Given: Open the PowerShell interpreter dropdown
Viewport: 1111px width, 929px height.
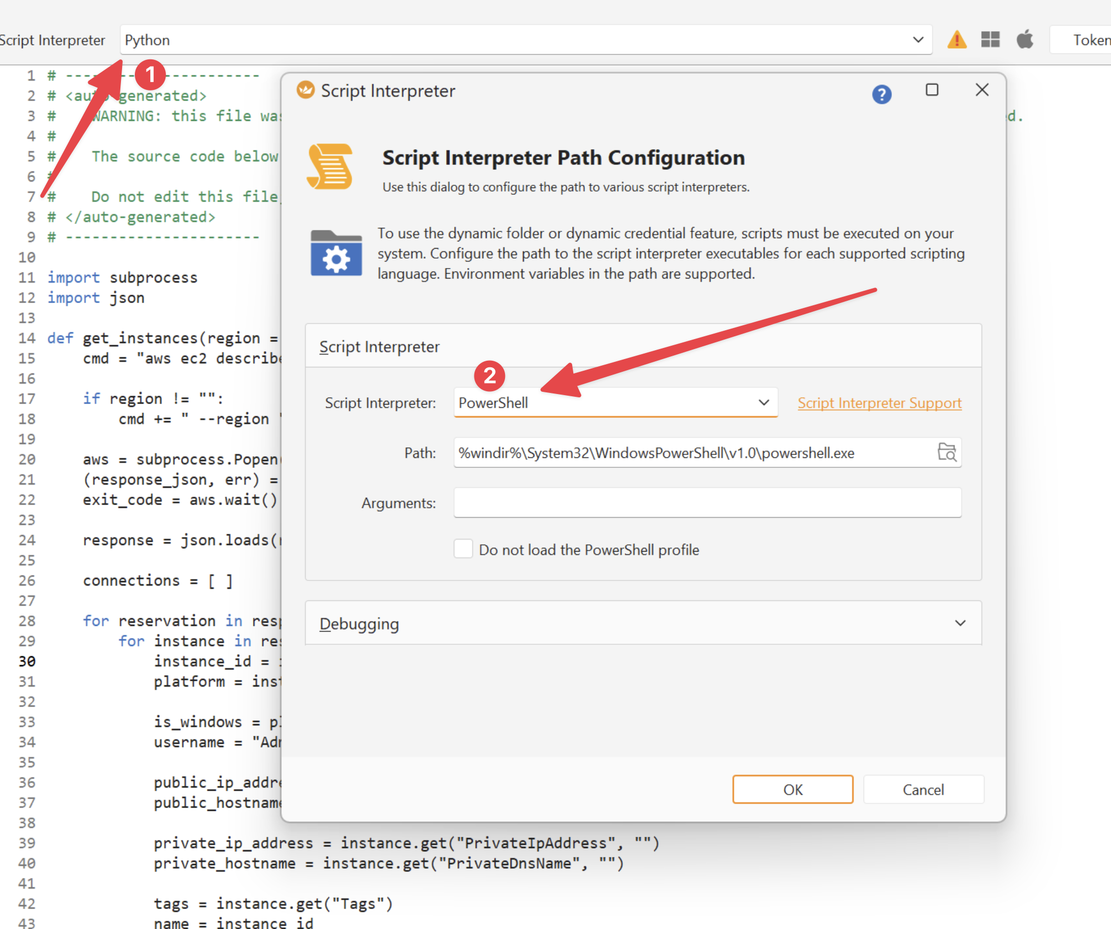Looking at the screenshot, I should (x=764, y=402).
